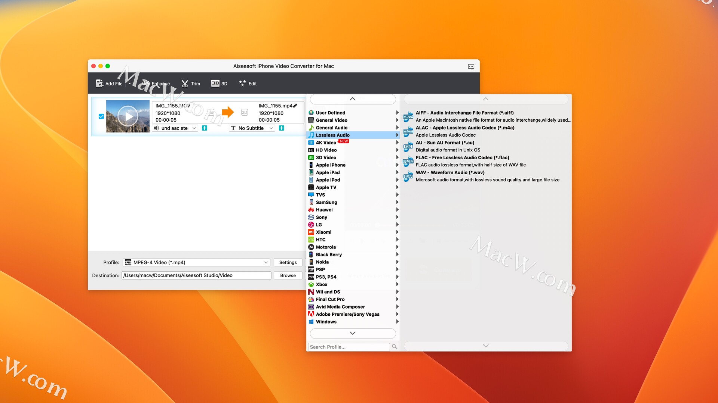
Task: Select the Trim scissors tool
Action: coord(185,84)
